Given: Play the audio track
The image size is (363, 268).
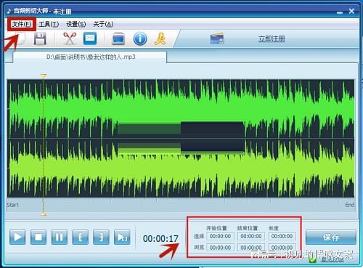Looking at the screenshot, I should (x=17, y=237).
